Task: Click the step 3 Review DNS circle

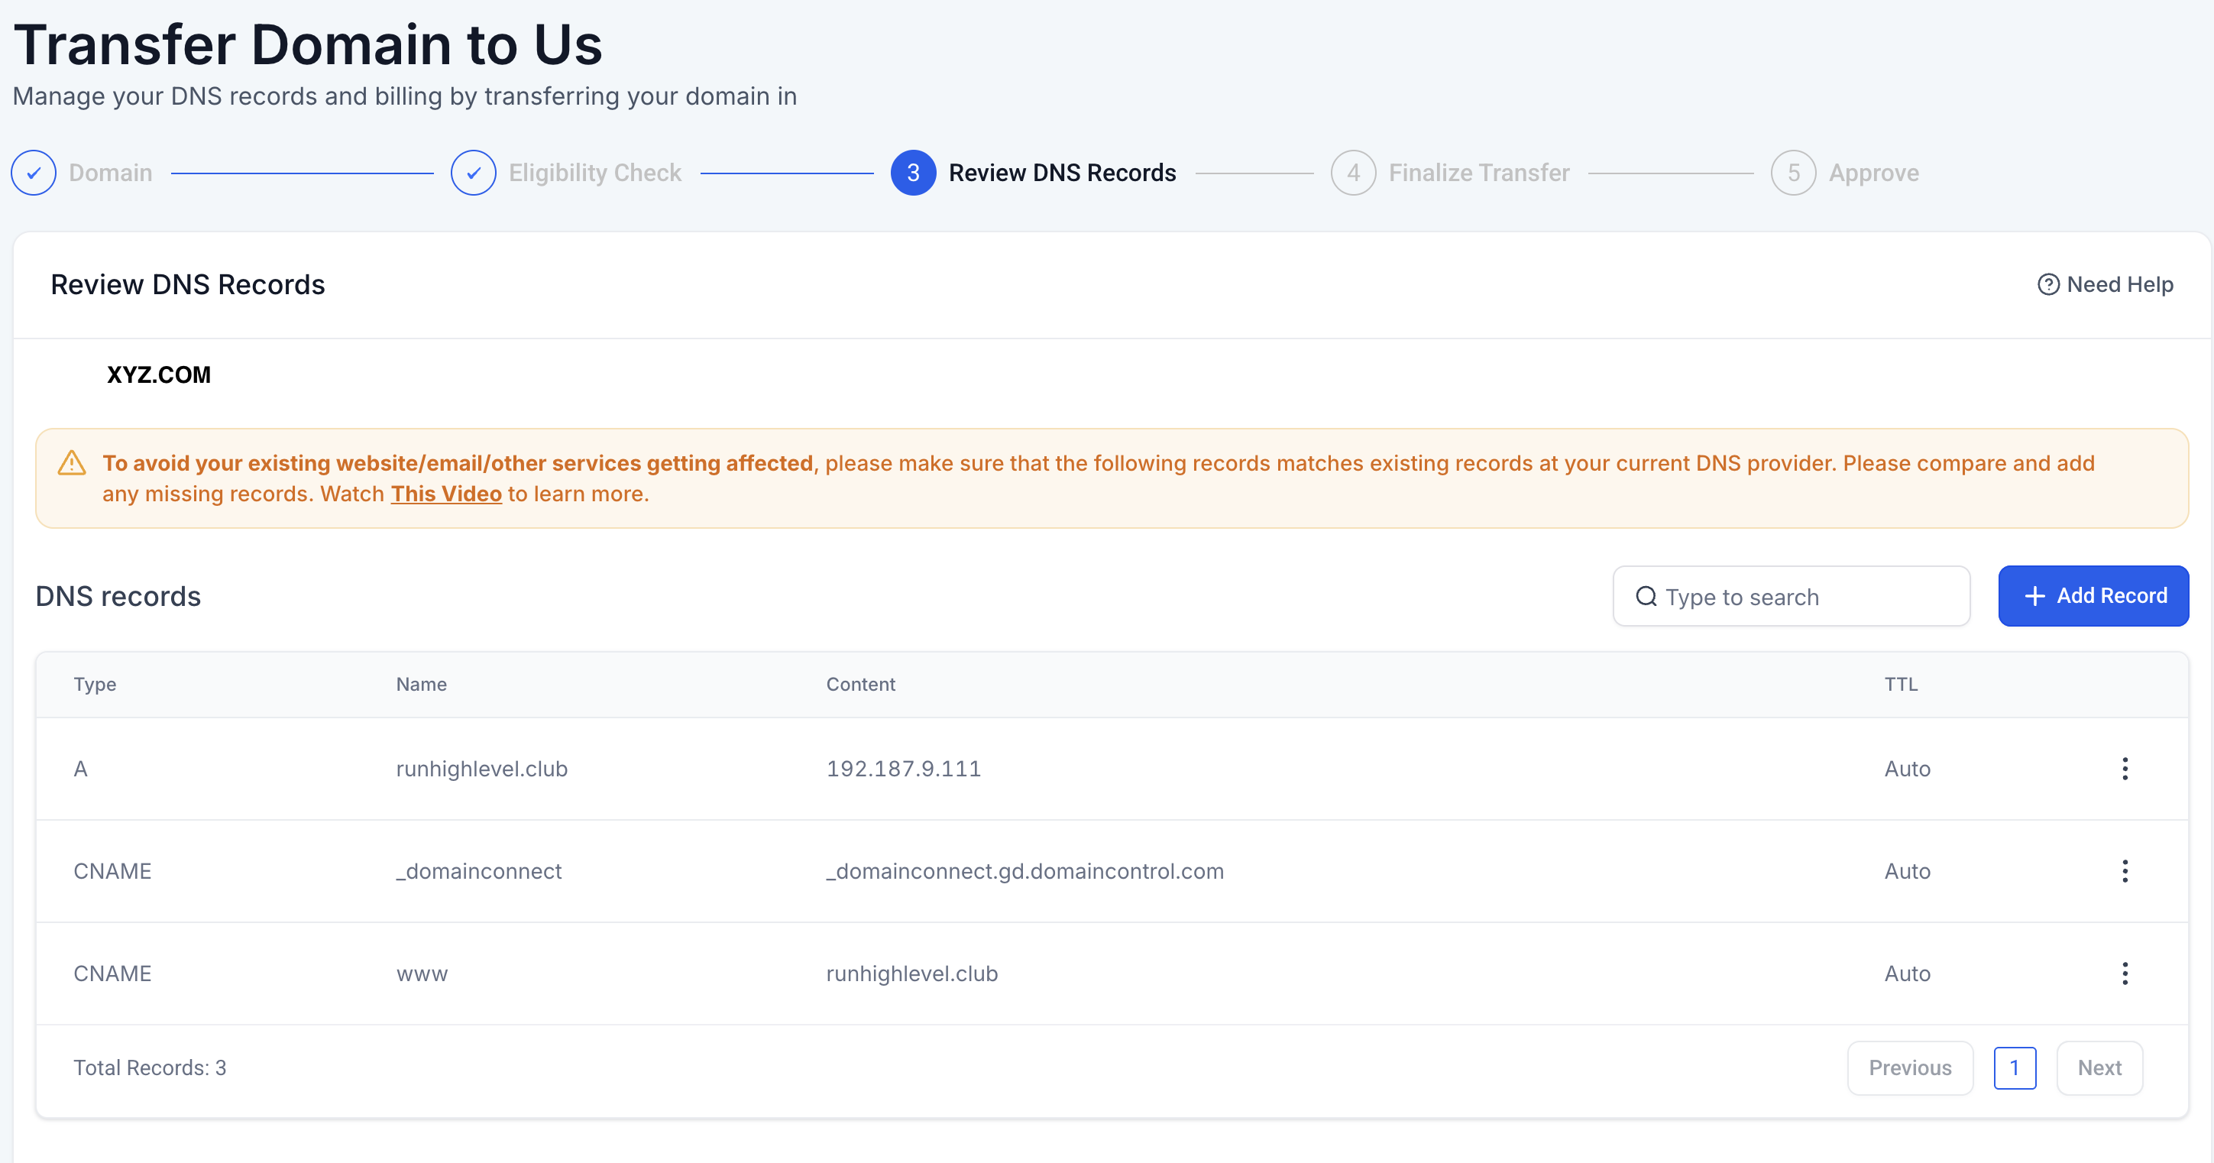Action: point(913,173)
